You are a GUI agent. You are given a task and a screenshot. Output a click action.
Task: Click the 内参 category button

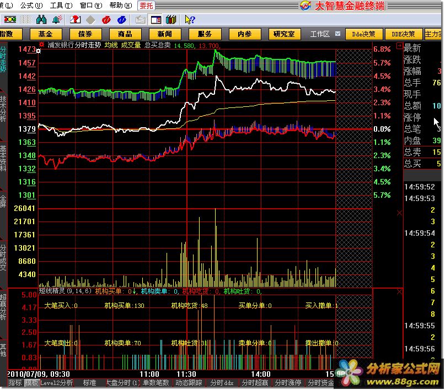(245, 34)
